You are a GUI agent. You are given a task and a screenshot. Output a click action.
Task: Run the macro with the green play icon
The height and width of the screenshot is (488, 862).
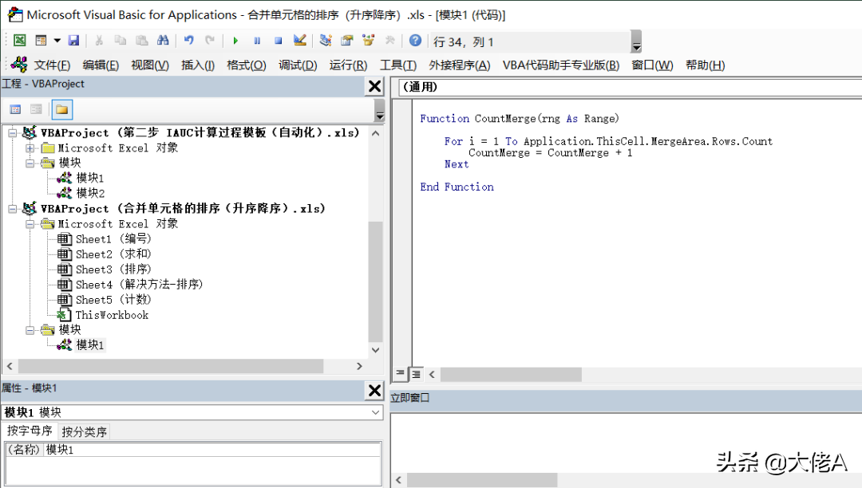(x=235, y=40)
